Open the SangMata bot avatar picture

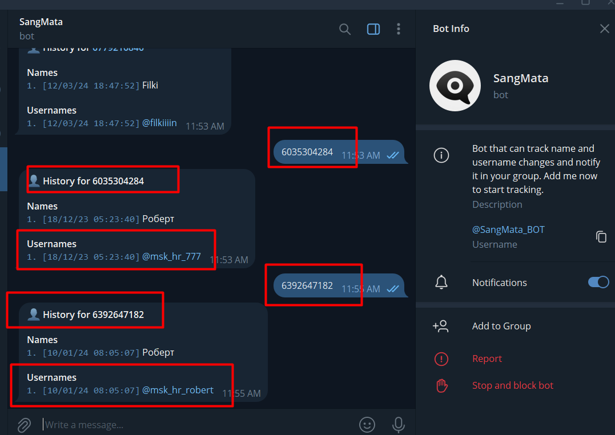(x=455, y=86)
